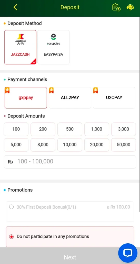This screenshot has width=140, height=264.
Task: Choose the gxppay payment channel
Action: 26,98
